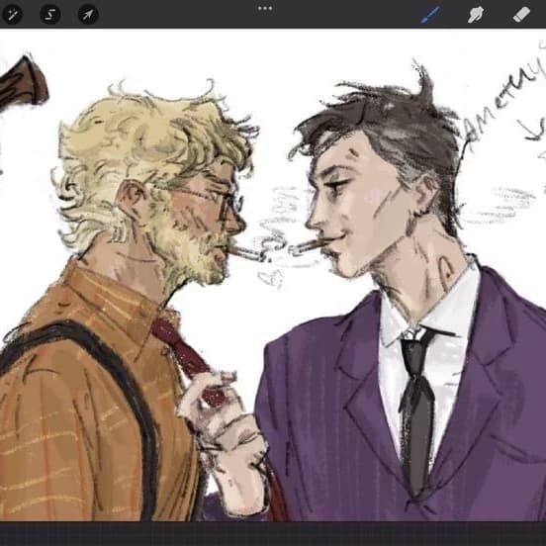Choose the Eraser tool
The width and height of the screenshot is (546, 546).
(x=521, y=15)
